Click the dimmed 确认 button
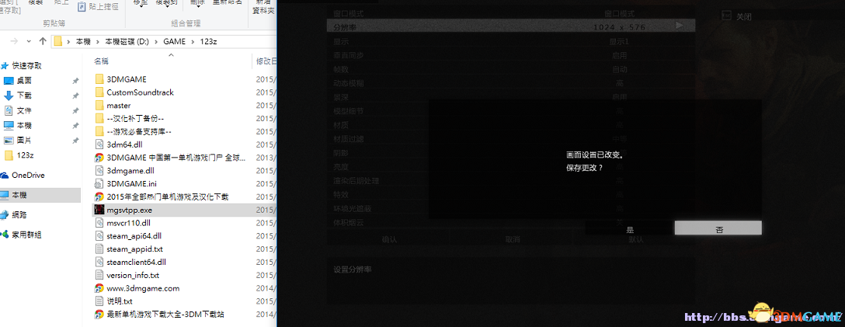The height and width of the screenshot is (327, 845). click(388, 240)
